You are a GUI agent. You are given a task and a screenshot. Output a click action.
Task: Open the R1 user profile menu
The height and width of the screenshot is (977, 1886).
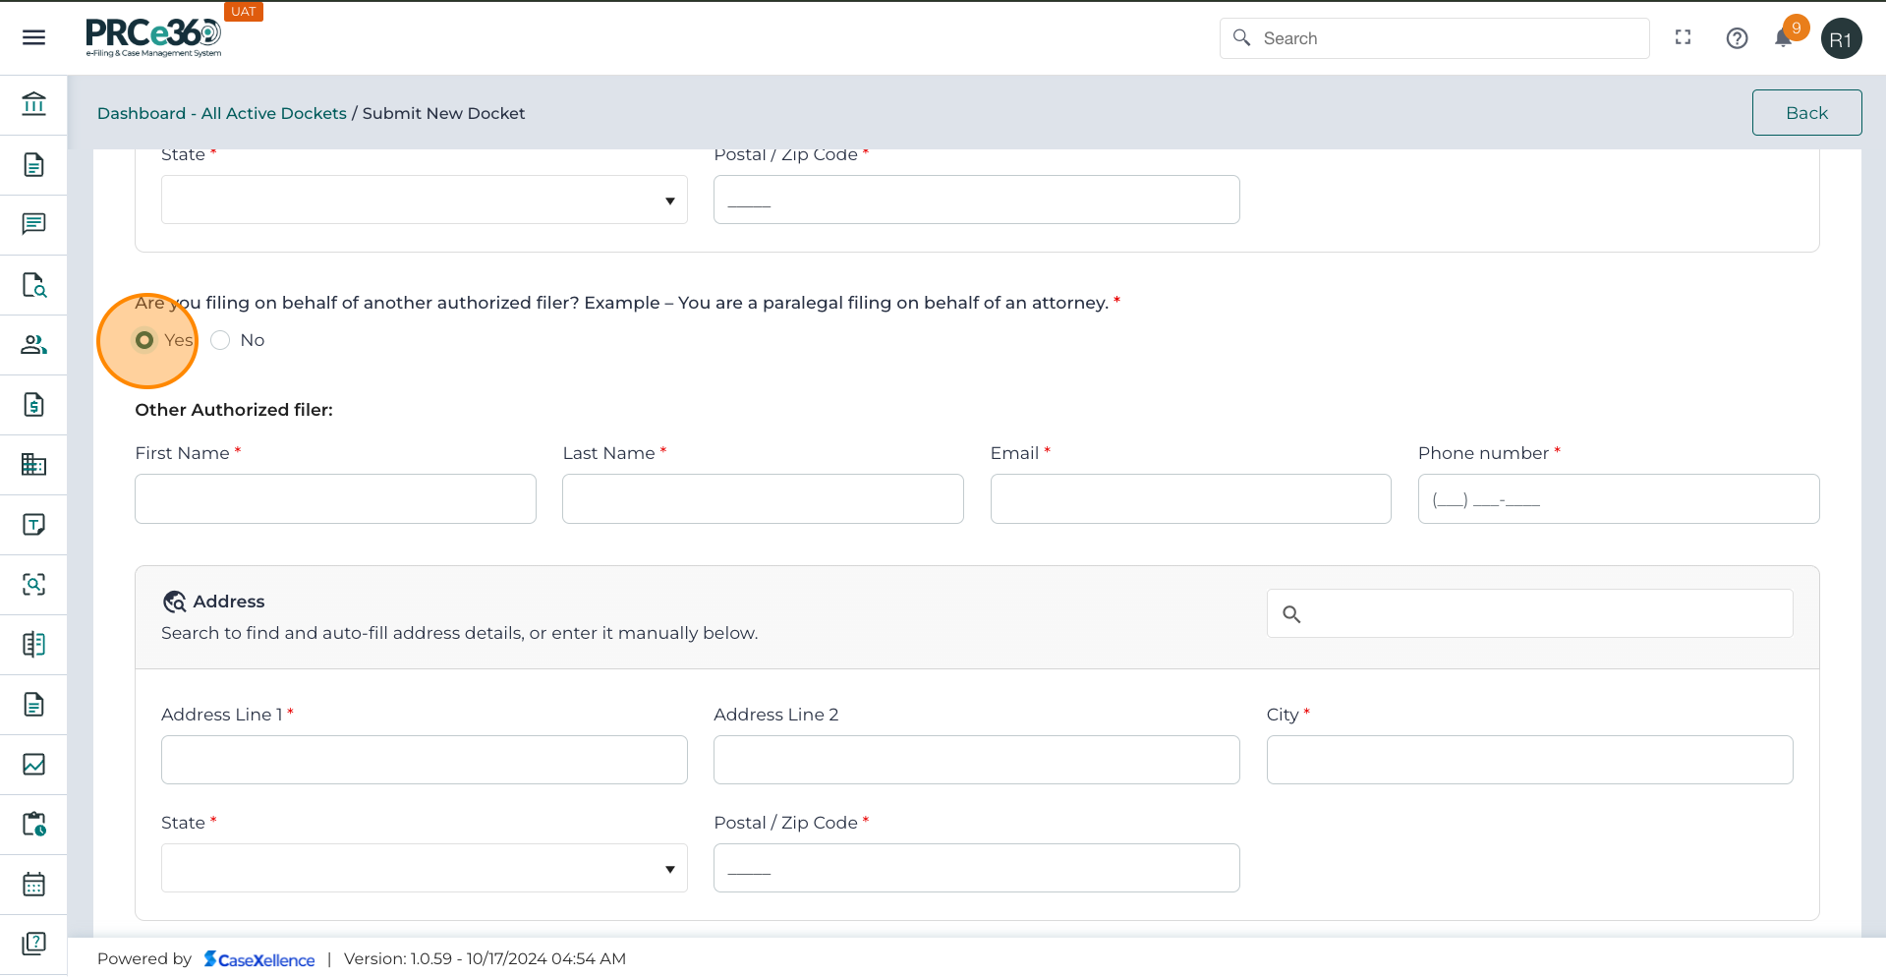pos(1841,39)
